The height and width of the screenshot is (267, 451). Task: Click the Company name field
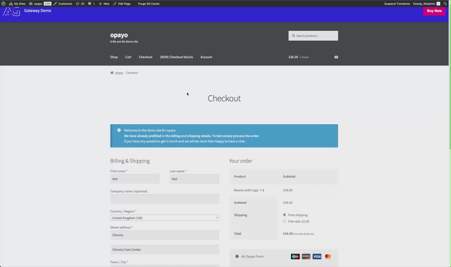tap(165, 199)
